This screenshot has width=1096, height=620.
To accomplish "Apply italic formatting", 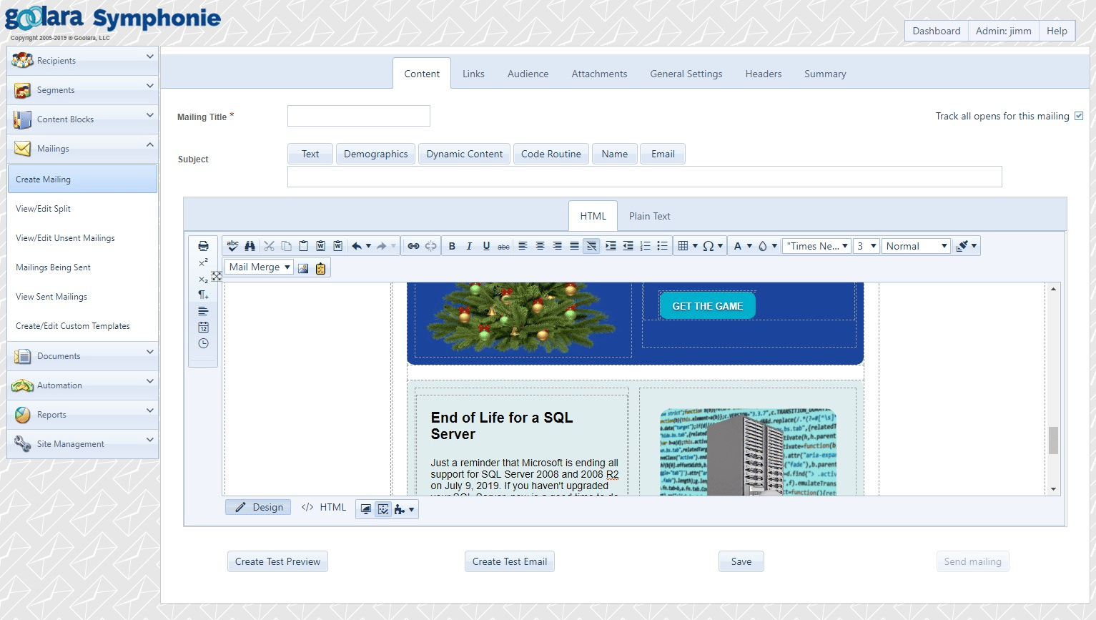I will coord(469,246).
